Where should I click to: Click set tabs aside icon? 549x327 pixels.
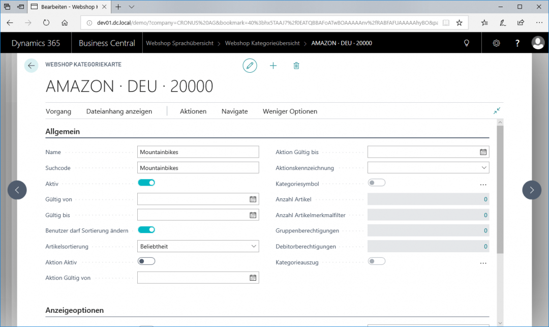point(21,7)
